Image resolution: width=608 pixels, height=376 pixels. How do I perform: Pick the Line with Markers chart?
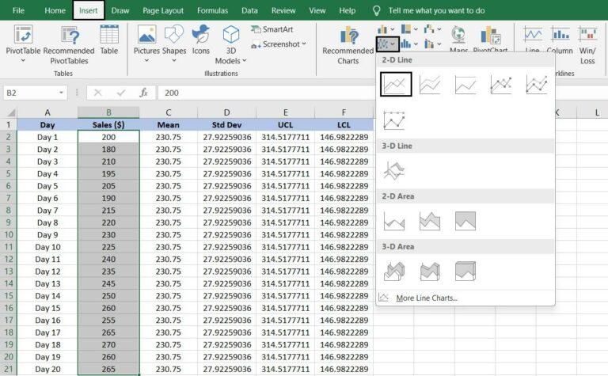pyautogui.click(x=500, y=84)
